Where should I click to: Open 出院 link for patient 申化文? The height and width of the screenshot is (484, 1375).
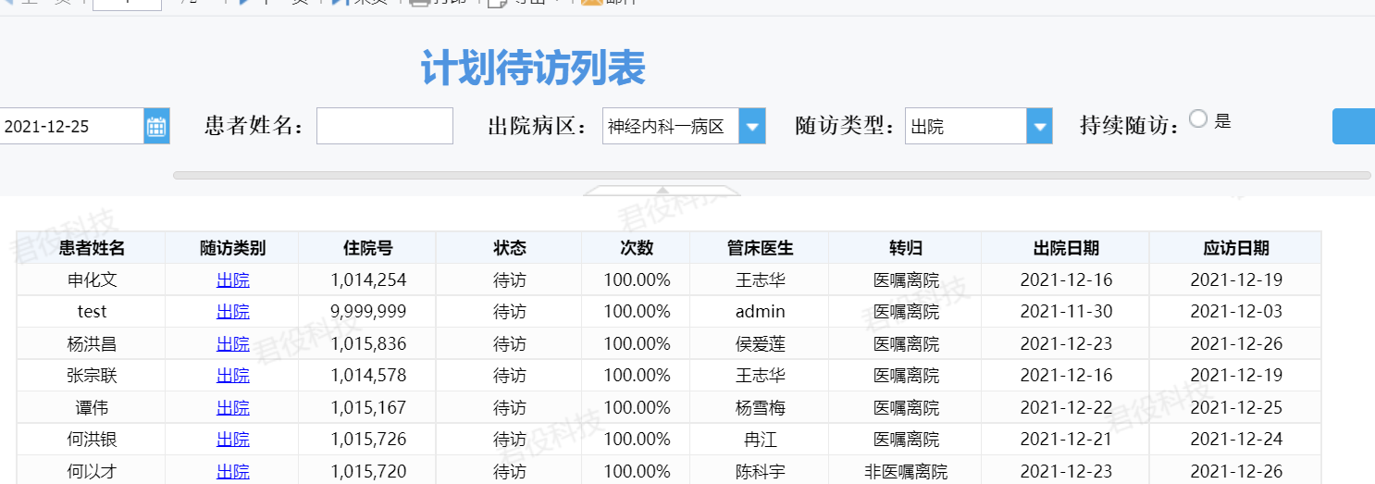pos(232,279)
